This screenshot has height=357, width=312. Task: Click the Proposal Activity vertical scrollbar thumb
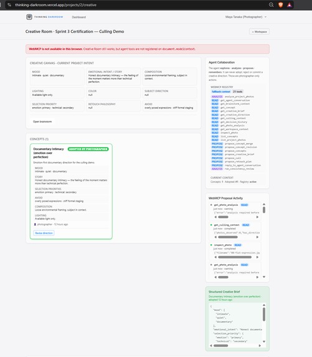264,210
